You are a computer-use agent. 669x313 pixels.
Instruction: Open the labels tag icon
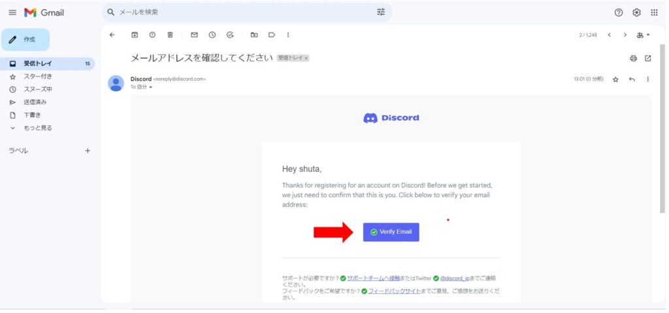pos(271,35)
